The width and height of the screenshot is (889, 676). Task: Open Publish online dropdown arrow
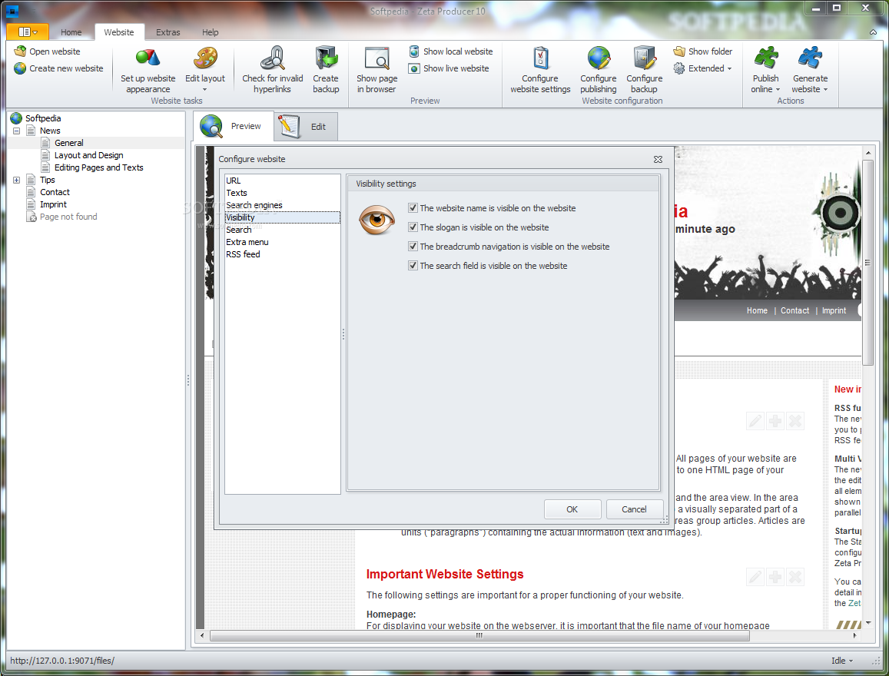(x=778, y=90)
